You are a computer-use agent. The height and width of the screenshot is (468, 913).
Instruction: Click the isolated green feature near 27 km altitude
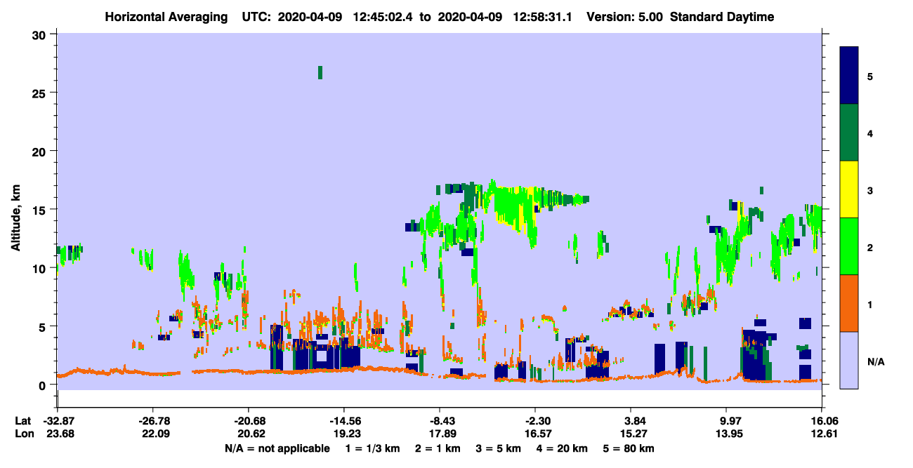coord(320,72)
